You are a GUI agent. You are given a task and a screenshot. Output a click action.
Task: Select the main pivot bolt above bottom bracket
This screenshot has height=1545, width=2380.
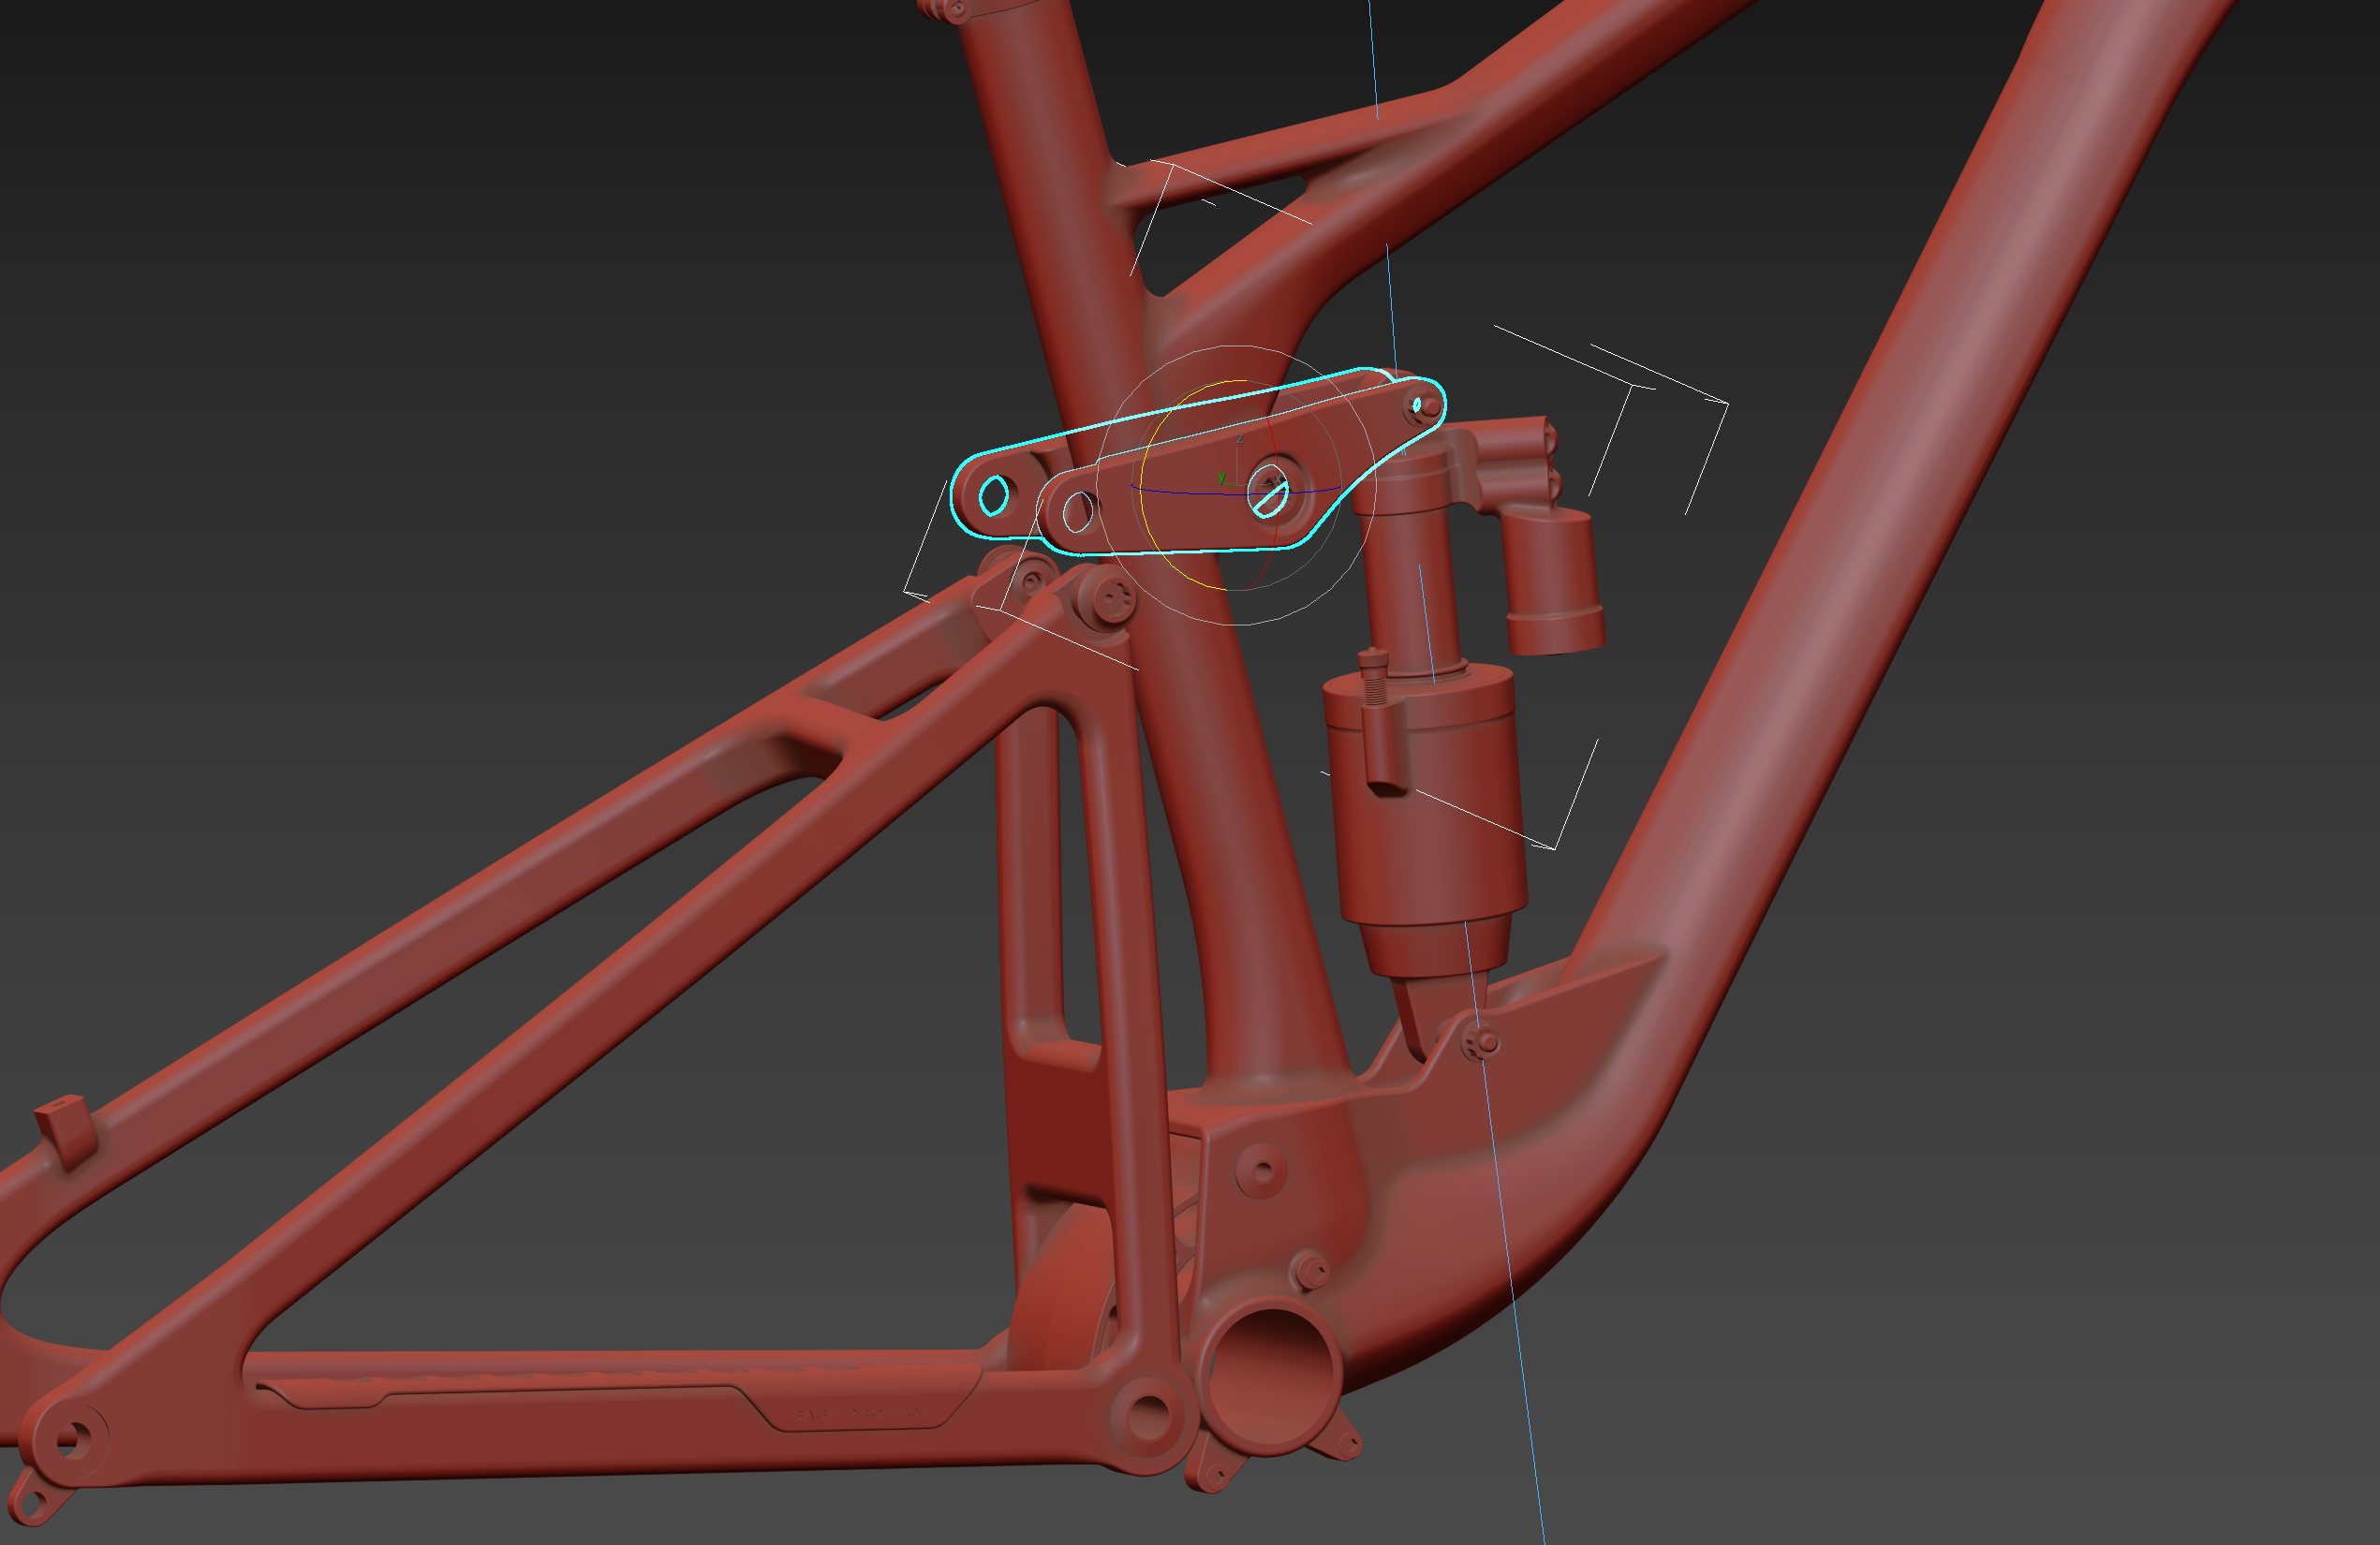(1262, 1171)
